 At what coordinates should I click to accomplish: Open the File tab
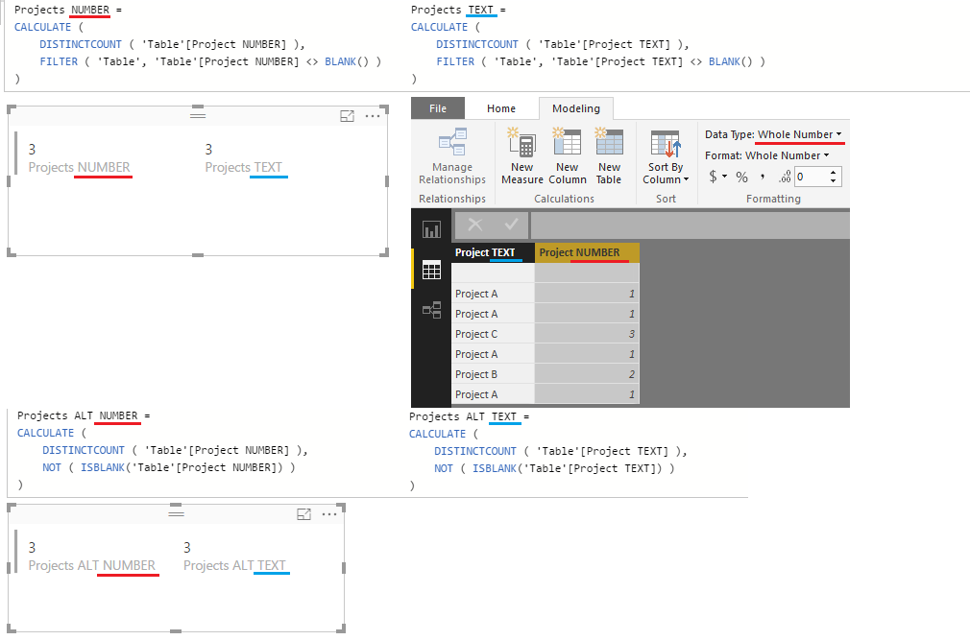(x=437, y=108)
